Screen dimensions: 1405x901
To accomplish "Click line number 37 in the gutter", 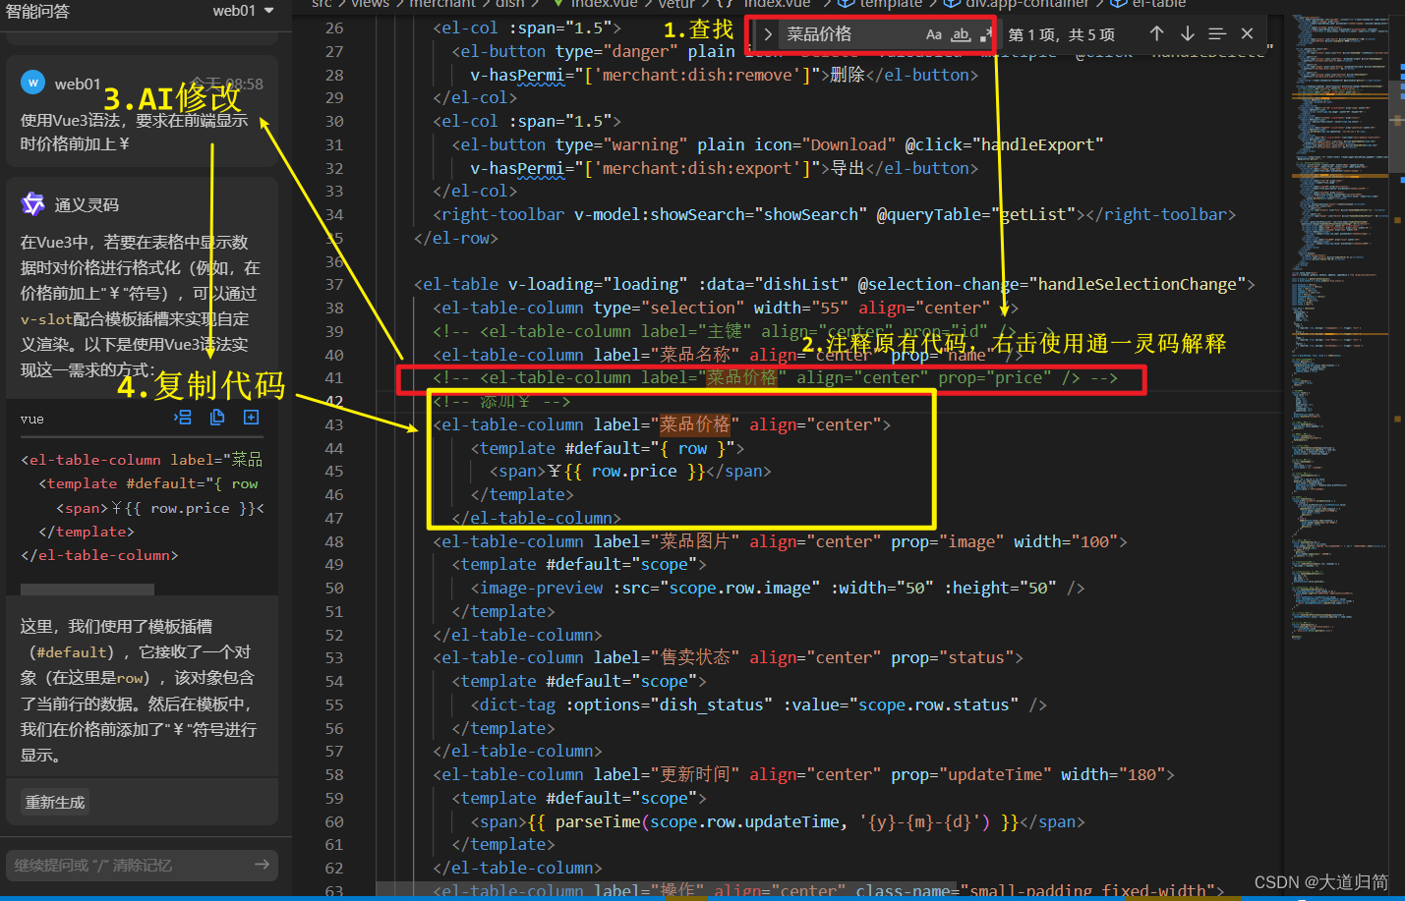I will click(334, 284).
